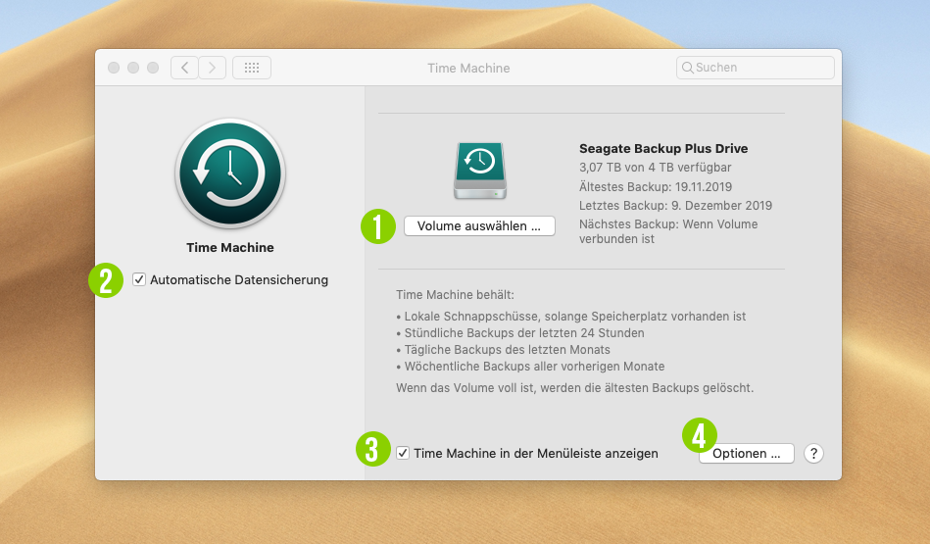
Task: Click the back navigation arrow
Action: click(184, 68)
